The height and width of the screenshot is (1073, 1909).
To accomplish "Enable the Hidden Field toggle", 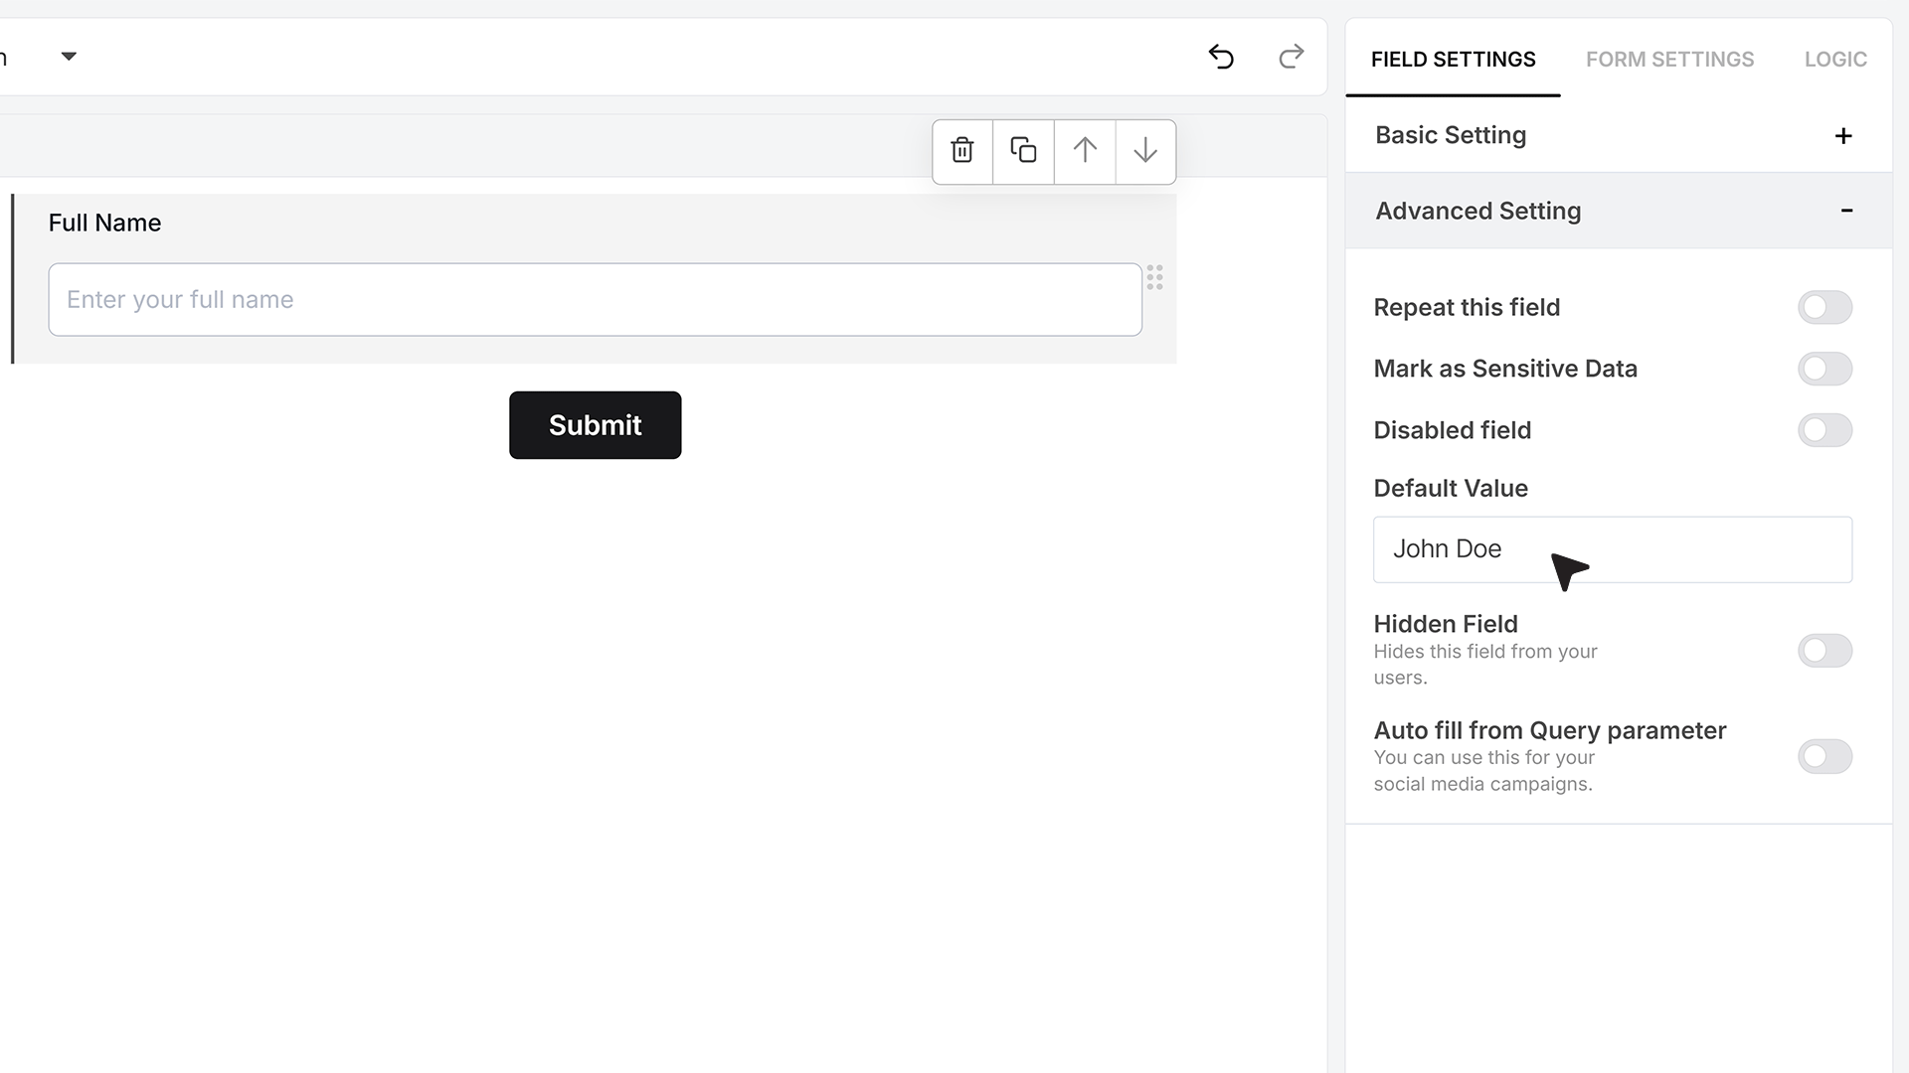I will [x=1824, y=651].
